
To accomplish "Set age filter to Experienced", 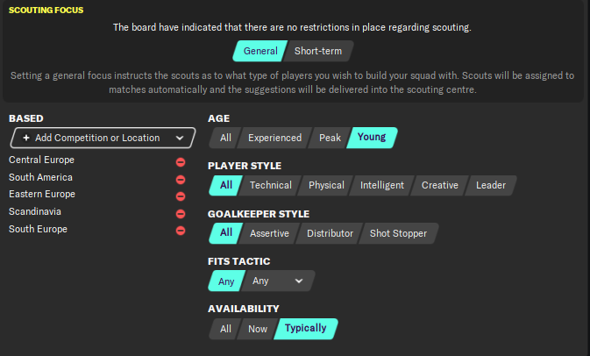I will coord(274,138).
